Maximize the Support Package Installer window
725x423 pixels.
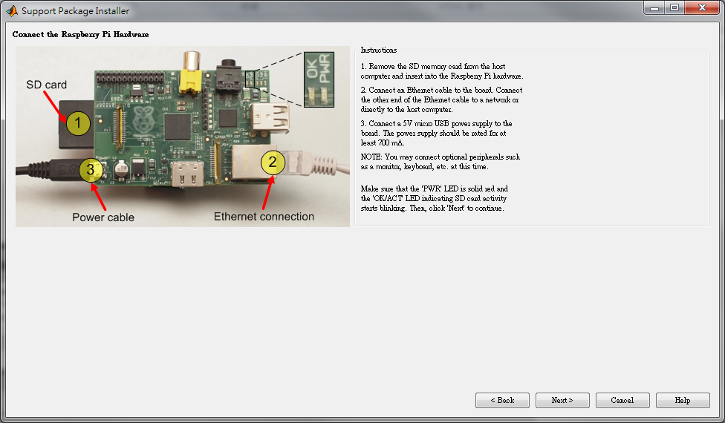click(674, 8)
